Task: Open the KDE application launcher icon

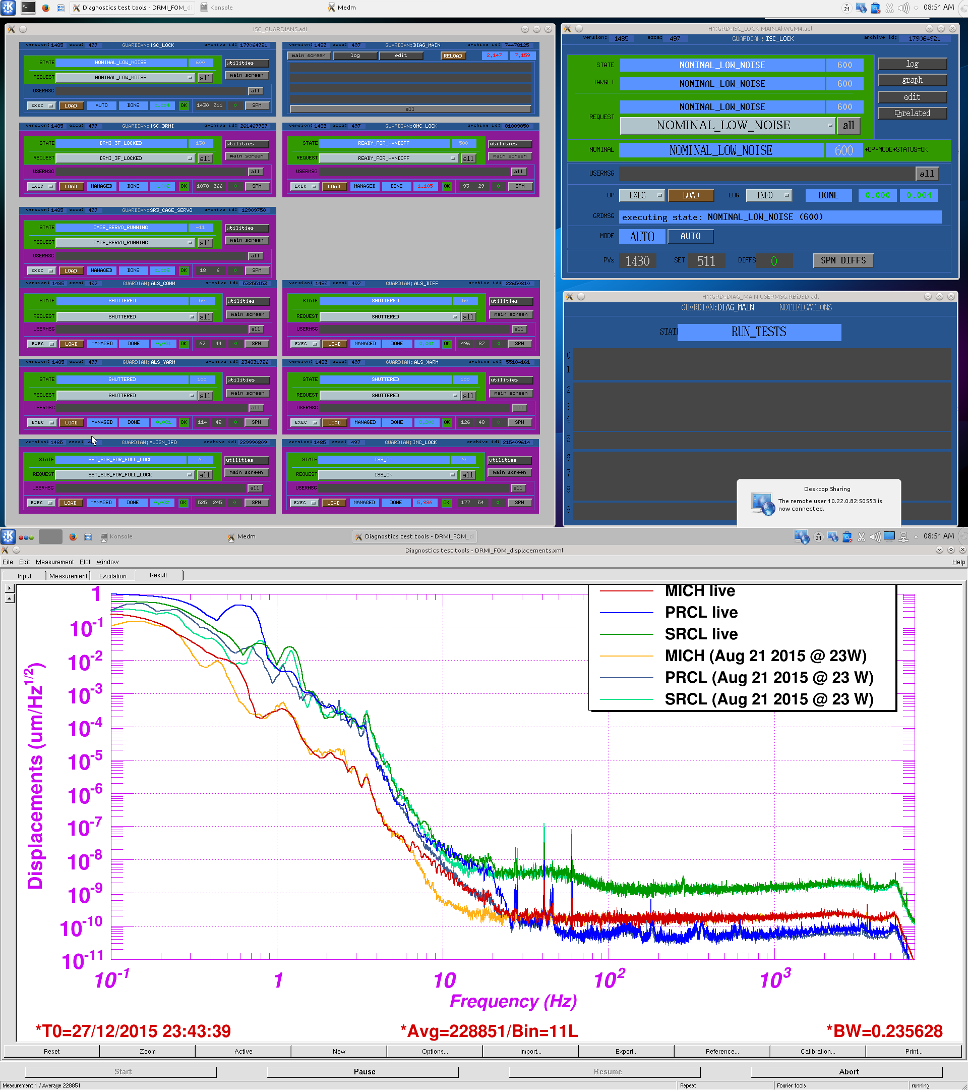Action: (8, 8)
